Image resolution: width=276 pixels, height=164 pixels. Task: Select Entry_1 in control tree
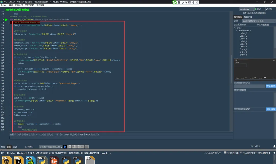point(243,49)
